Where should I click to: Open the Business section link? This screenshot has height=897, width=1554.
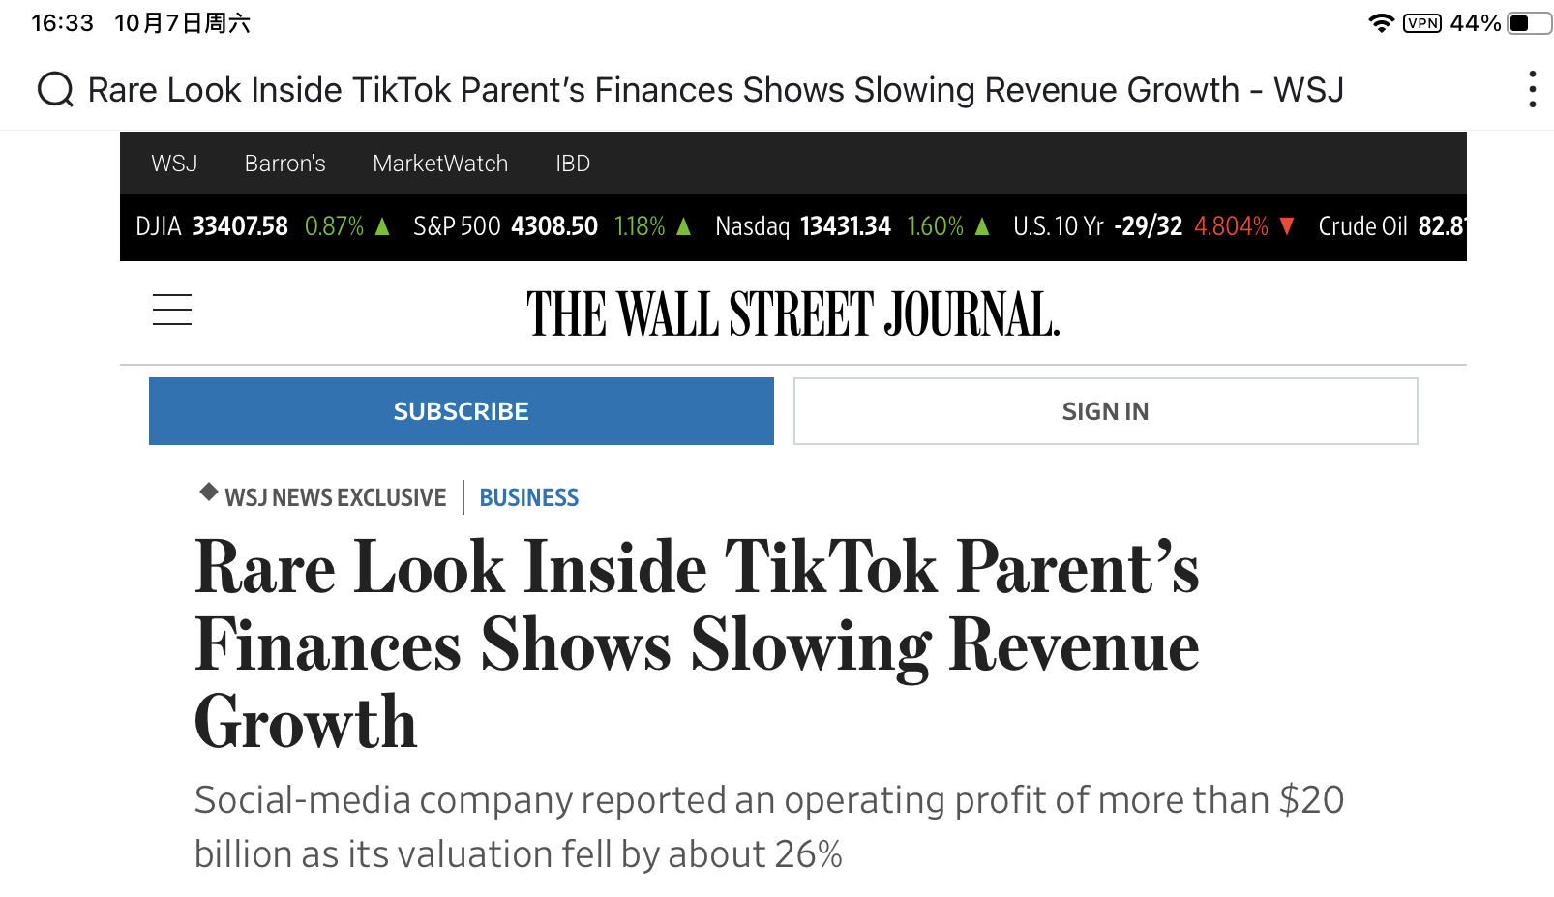(x=529, y=497)
